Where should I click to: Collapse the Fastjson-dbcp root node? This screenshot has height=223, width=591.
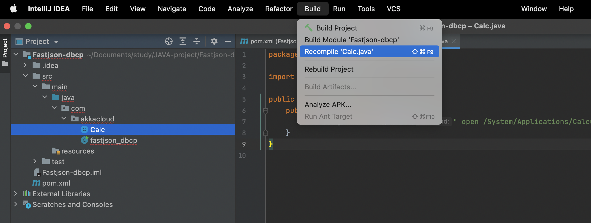point(16,54)
